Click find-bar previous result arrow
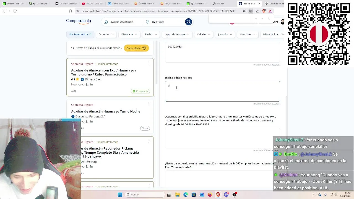 pos(256,19)
